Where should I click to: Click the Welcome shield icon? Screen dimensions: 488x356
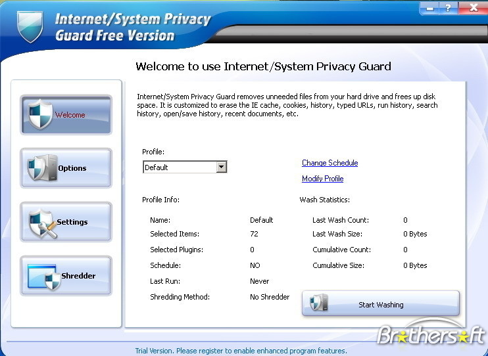click(40, 115)
